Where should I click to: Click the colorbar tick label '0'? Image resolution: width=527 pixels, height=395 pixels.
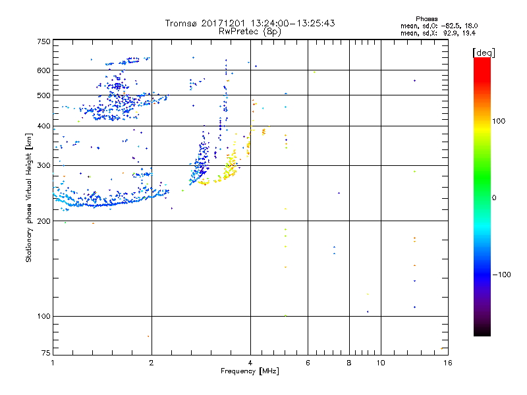494,198
